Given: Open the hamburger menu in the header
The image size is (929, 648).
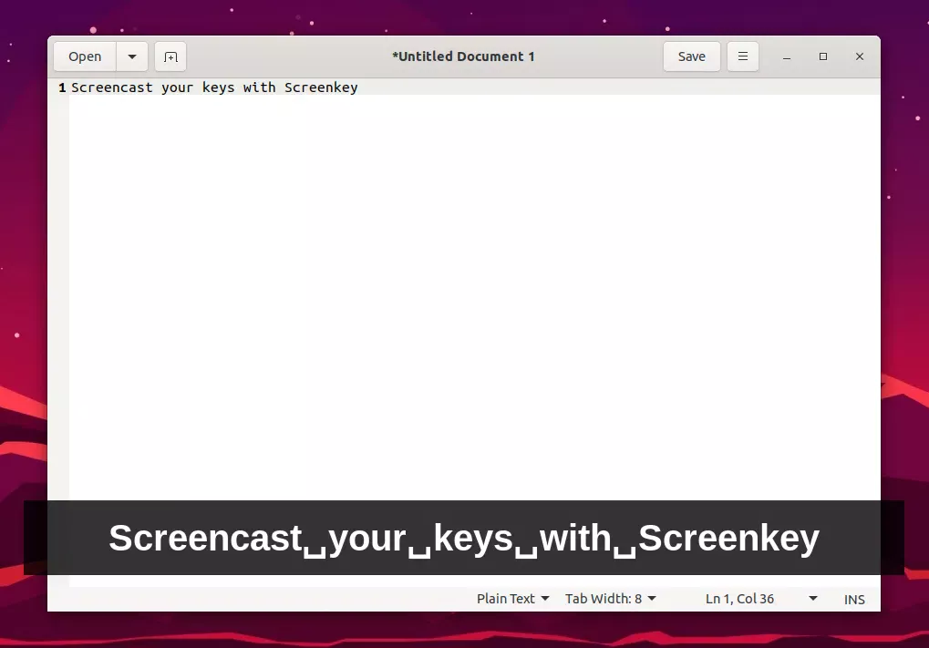Looking at the screenshot, I should click(x=743, y=57).
